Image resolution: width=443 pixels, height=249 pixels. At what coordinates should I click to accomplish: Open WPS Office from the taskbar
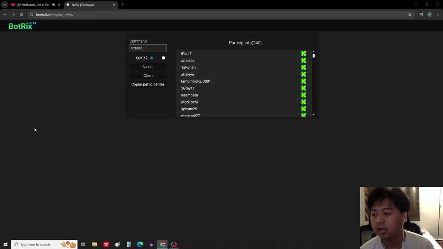(x=106, y=245)
